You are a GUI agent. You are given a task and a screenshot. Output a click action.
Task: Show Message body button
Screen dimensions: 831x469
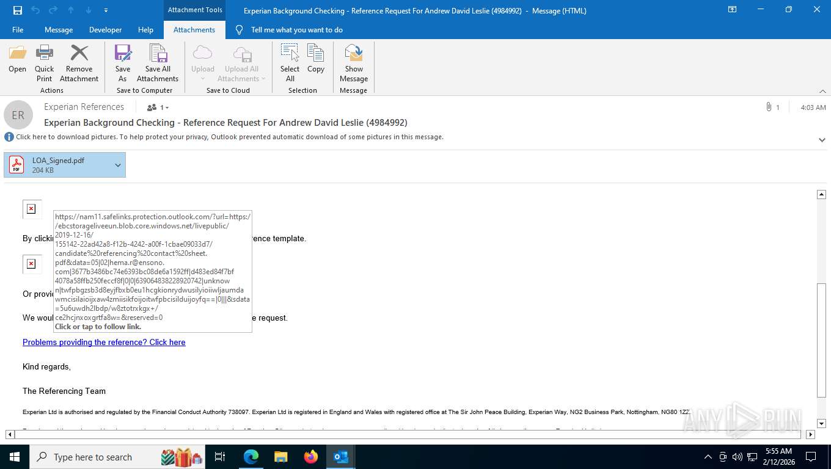tap(354, 63)
